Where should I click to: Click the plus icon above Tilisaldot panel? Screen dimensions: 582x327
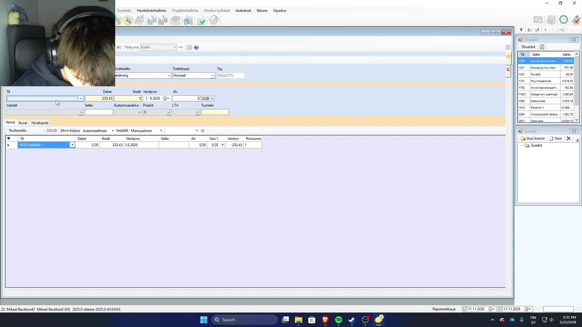click(545, 30)
